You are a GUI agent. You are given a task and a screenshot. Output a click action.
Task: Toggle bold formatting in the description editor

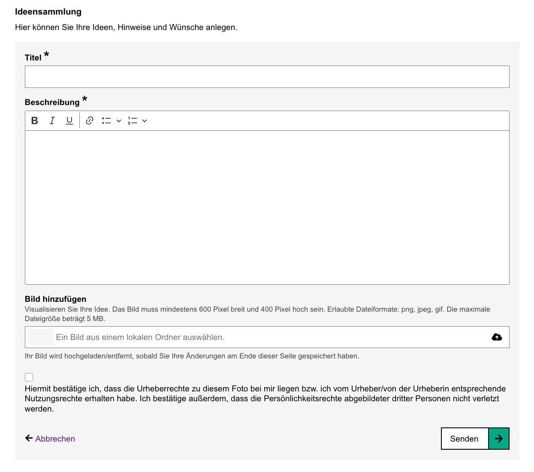click(35, 121)
